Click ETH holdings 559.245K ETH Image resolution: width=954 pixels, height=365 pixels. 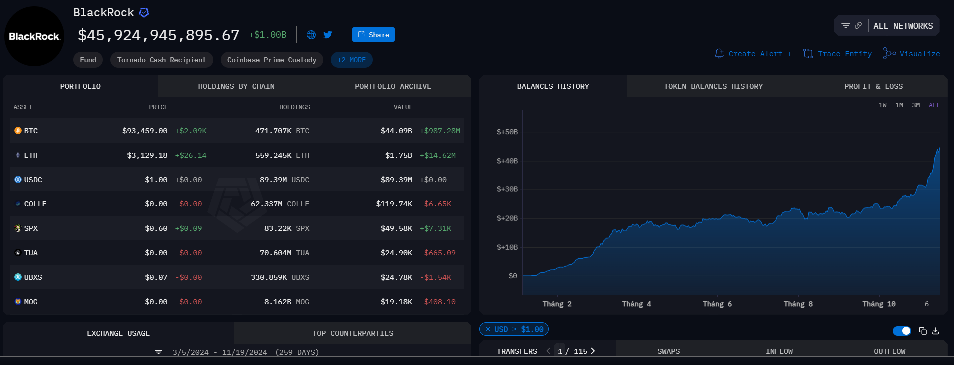[282, 155]
